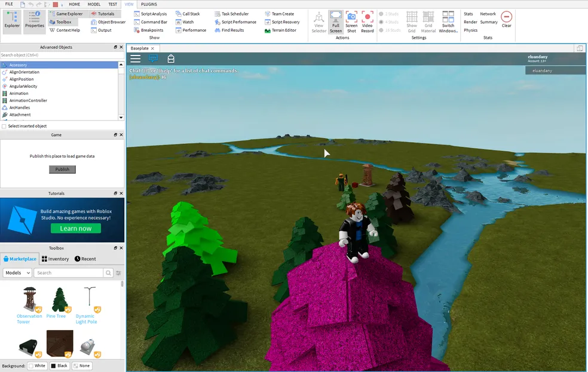Open the FILE menu
Screen dimensions: 588x372
tap(9, 4)
